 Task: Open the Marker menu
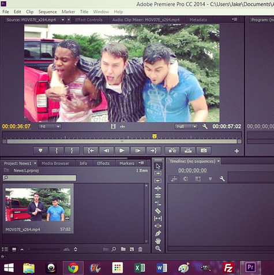[x=68, y=12]
